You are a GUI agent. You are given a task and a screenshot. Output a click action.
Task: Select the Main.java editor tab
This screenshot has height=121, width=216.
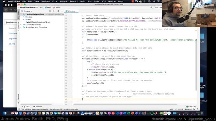[x=72, y=11]
